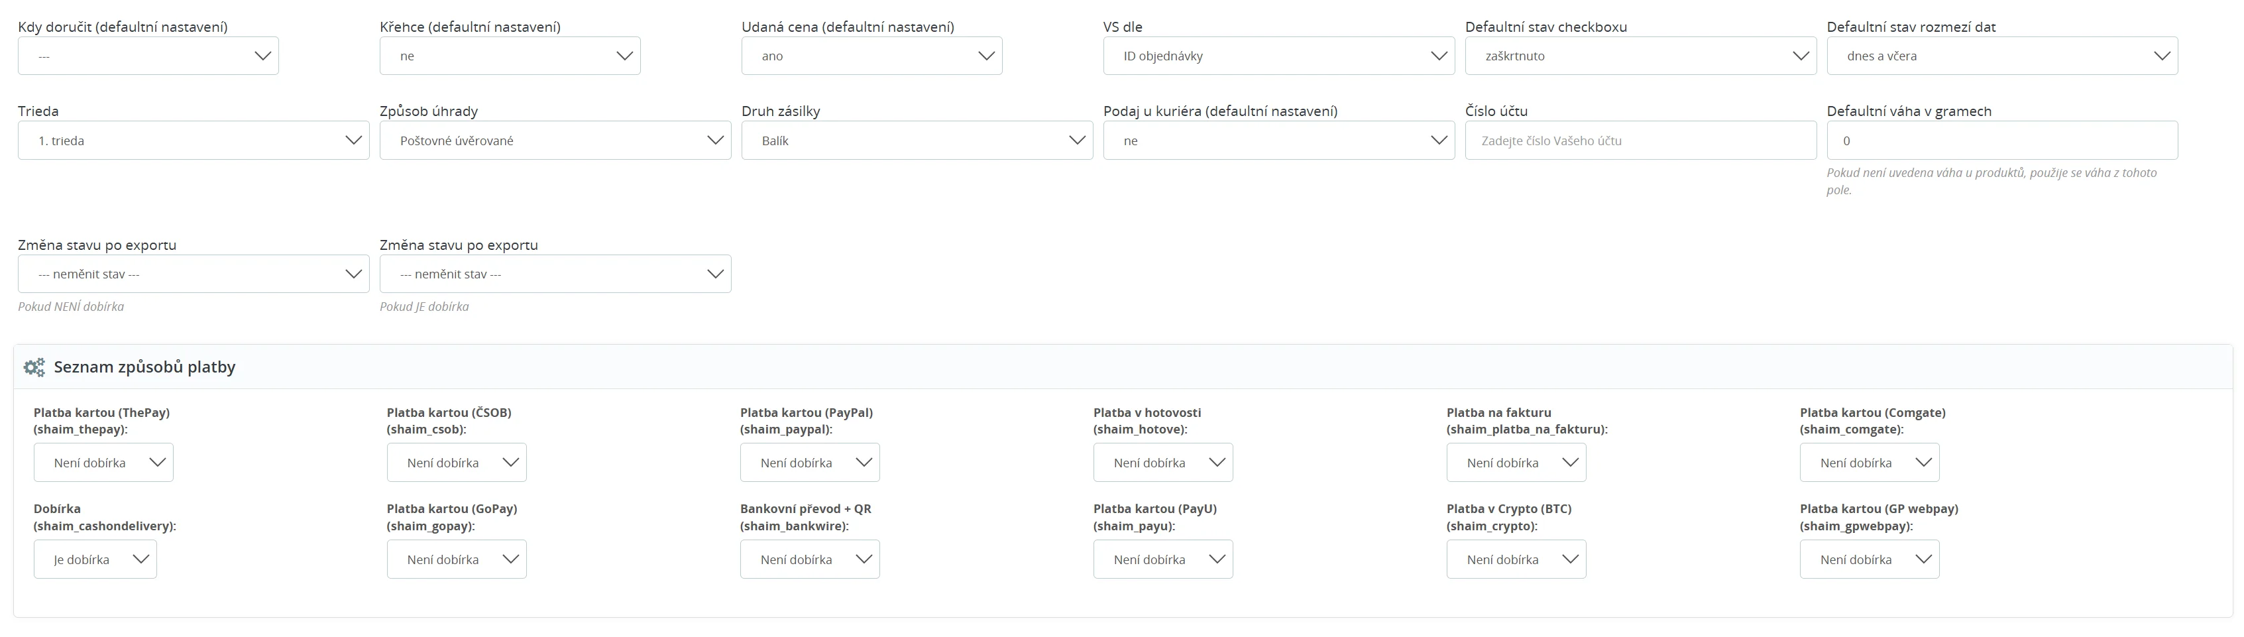Open Podaj u kuriéra dropdown
The width and height of the screenshot is (2244, 637).
(x=1278, y=141)
